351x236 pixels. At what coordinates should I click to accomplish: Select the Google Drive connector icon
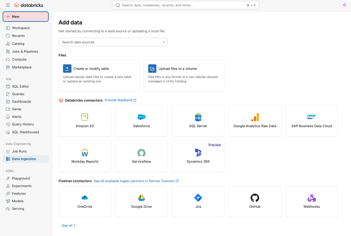[142, 198]
